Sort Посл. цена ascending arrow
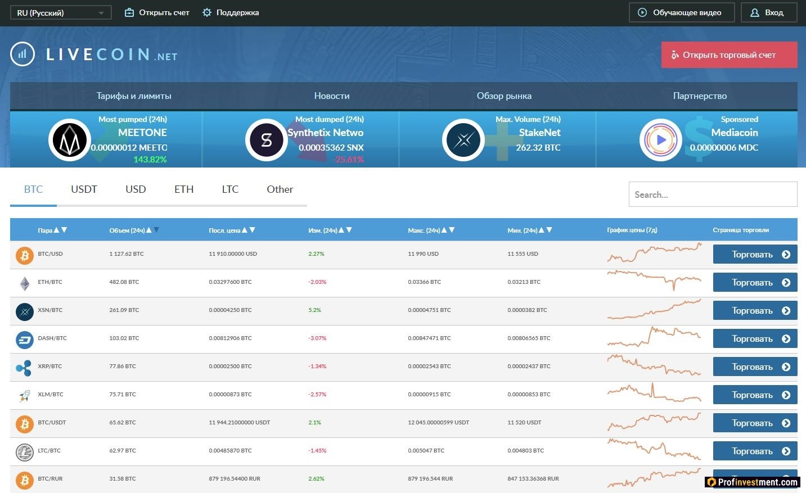Viewport: 806px width, 493px height. click(x=244, y=230)
